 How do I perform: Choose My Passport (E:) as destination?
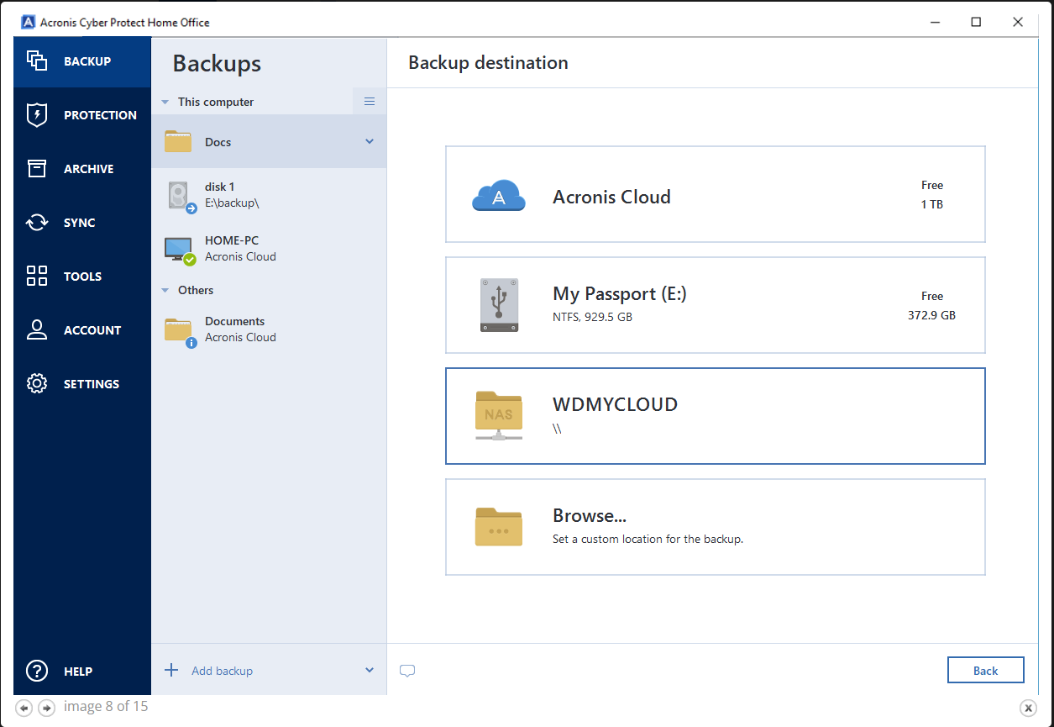coord(715,305)
